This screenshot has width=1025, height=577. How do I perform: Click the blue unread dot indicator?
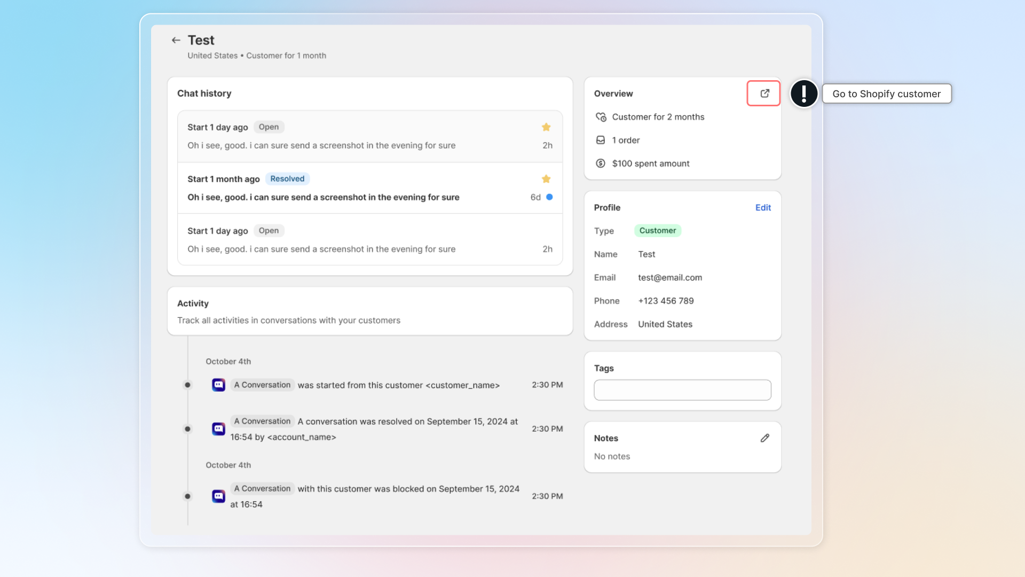pos(549,197)
